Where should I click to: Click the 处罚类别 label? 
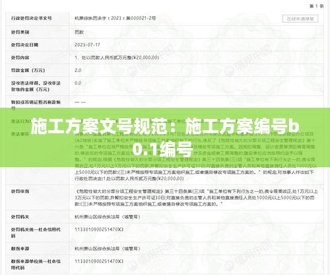(20, 32)
